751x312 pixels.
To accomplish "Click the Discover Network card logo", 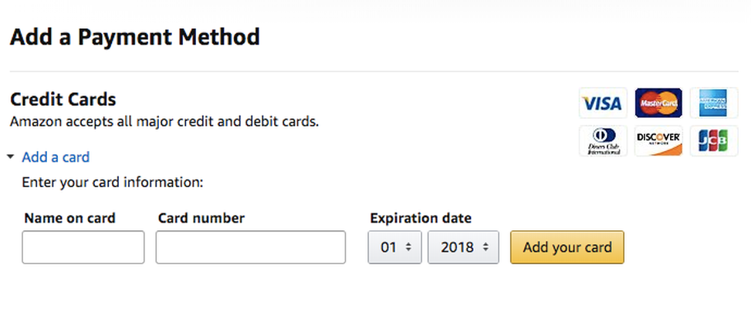I will point(658,141).
